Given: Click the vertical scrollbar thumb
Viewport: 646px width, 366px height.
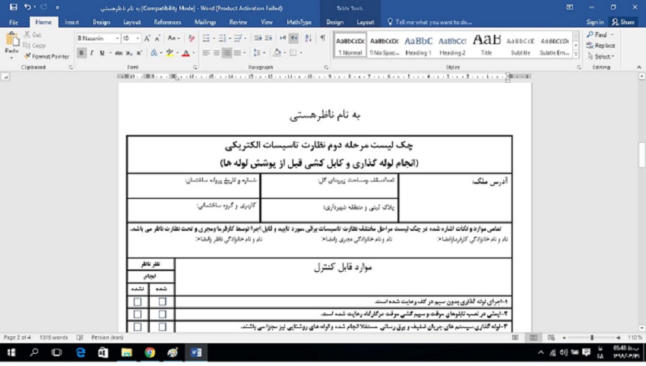Looking at the screenshot, I should [641, 155].
